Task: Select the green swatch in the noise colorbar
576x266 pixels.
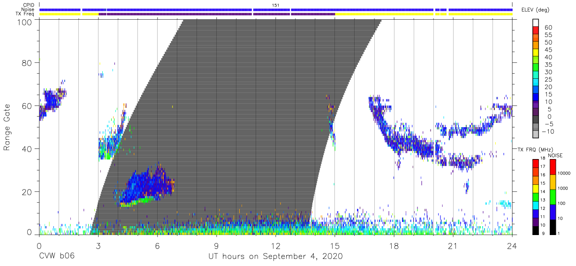Action: click(553, 197)
